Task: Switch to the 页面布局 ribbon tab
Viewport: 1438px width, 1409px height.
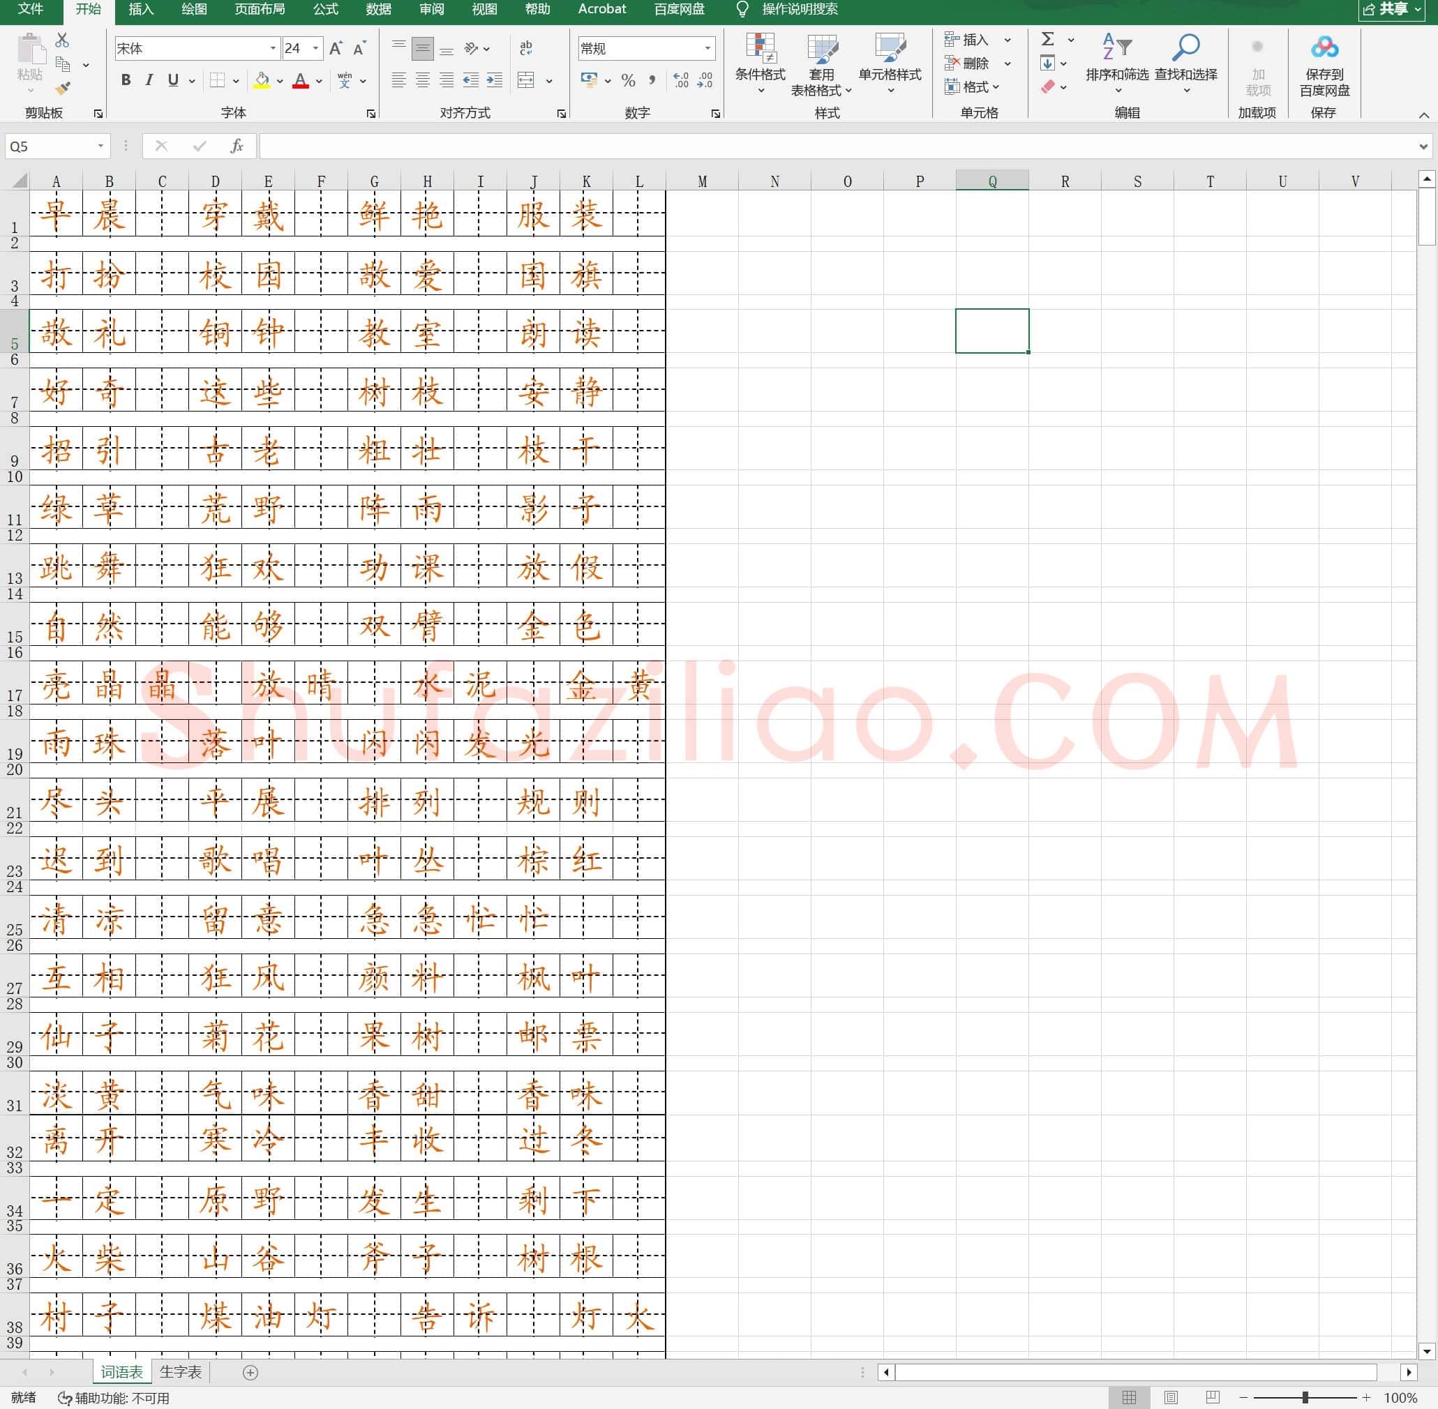Action: pyautogui.click(x=260, y=9)
